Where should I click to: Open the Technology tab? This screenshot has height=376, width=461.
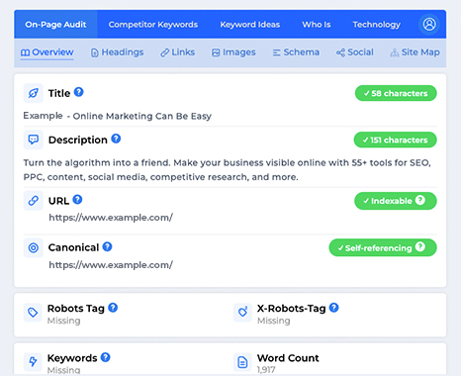point(377,25)
